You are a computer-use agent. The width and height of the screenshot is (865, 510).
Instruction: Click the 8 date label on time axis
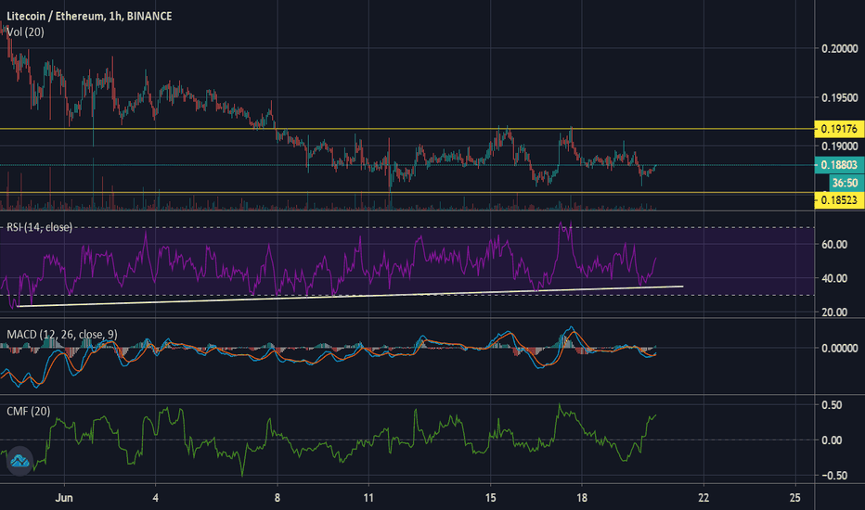click(277, 498)
